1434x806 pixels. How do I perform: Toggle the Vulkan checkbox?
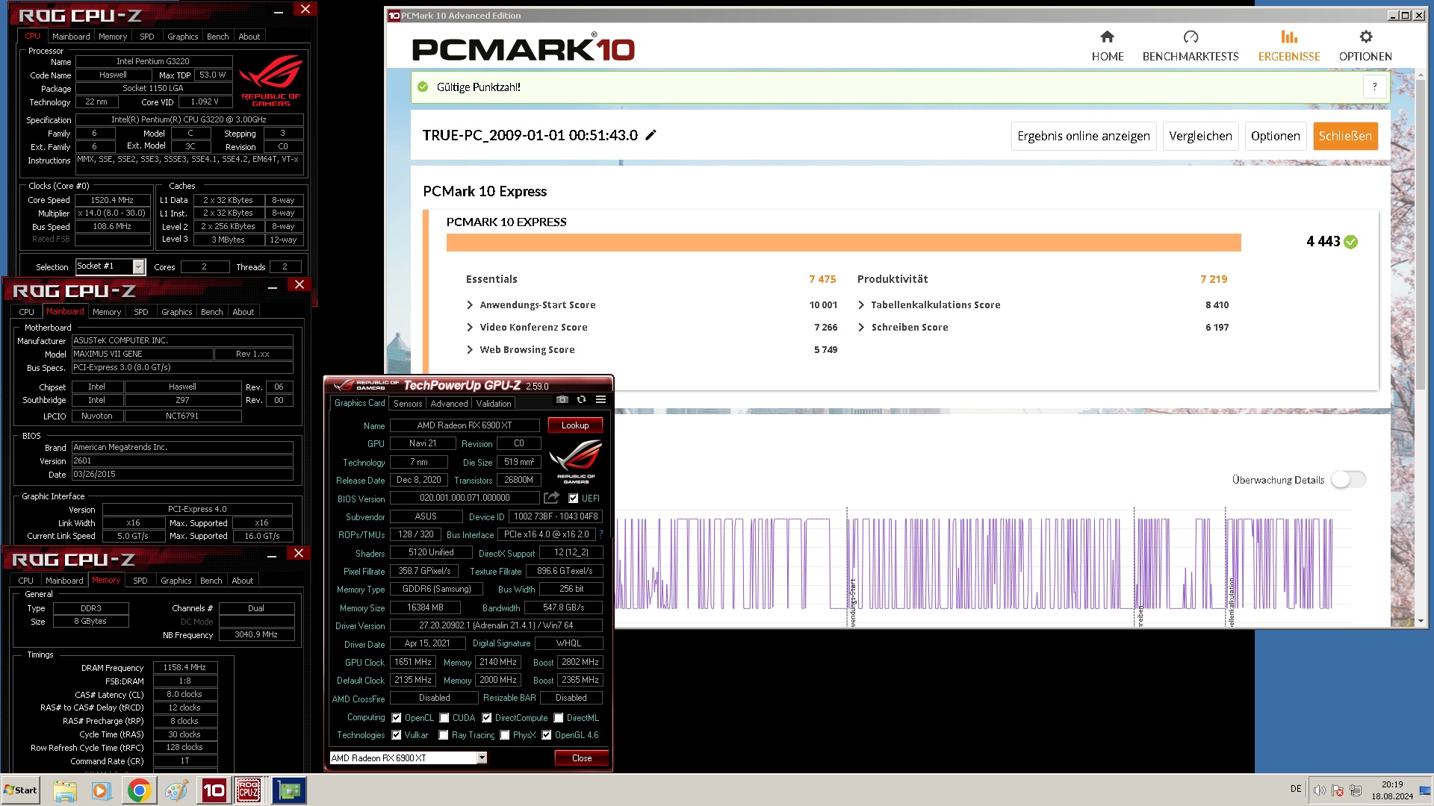click(397, 735)
